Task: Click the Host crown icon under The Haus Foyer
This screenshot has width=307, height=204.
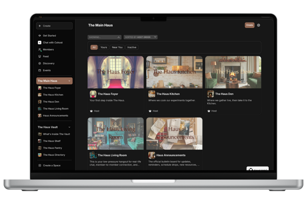Action: point(91,111)
